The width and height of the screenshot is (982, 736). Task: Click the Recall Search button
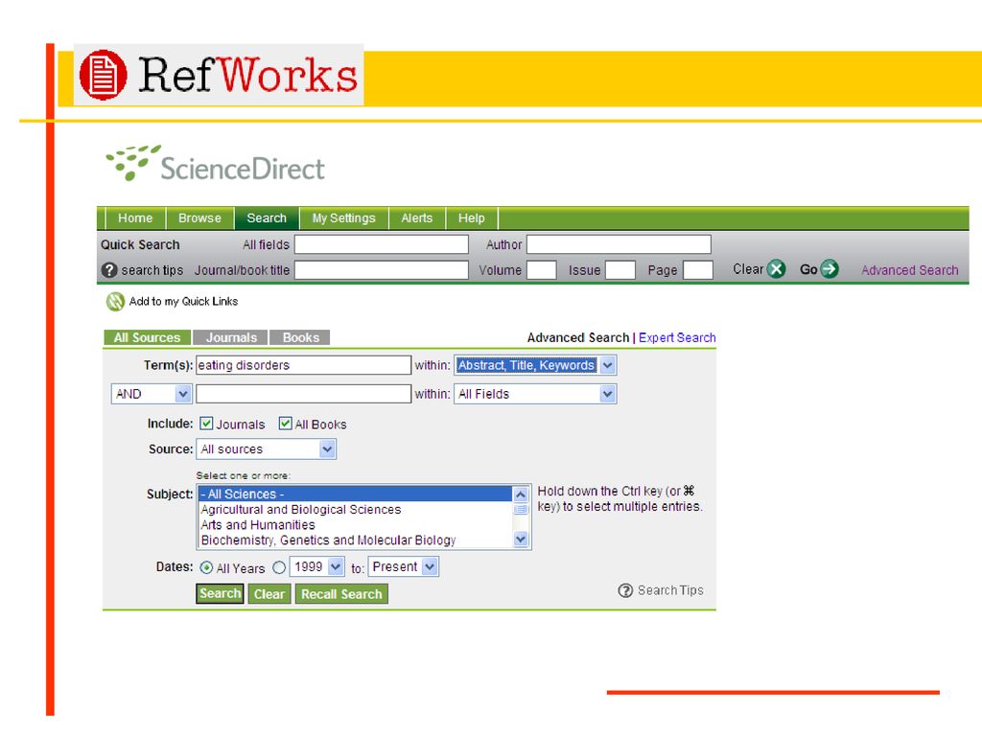tap(341, 594)
